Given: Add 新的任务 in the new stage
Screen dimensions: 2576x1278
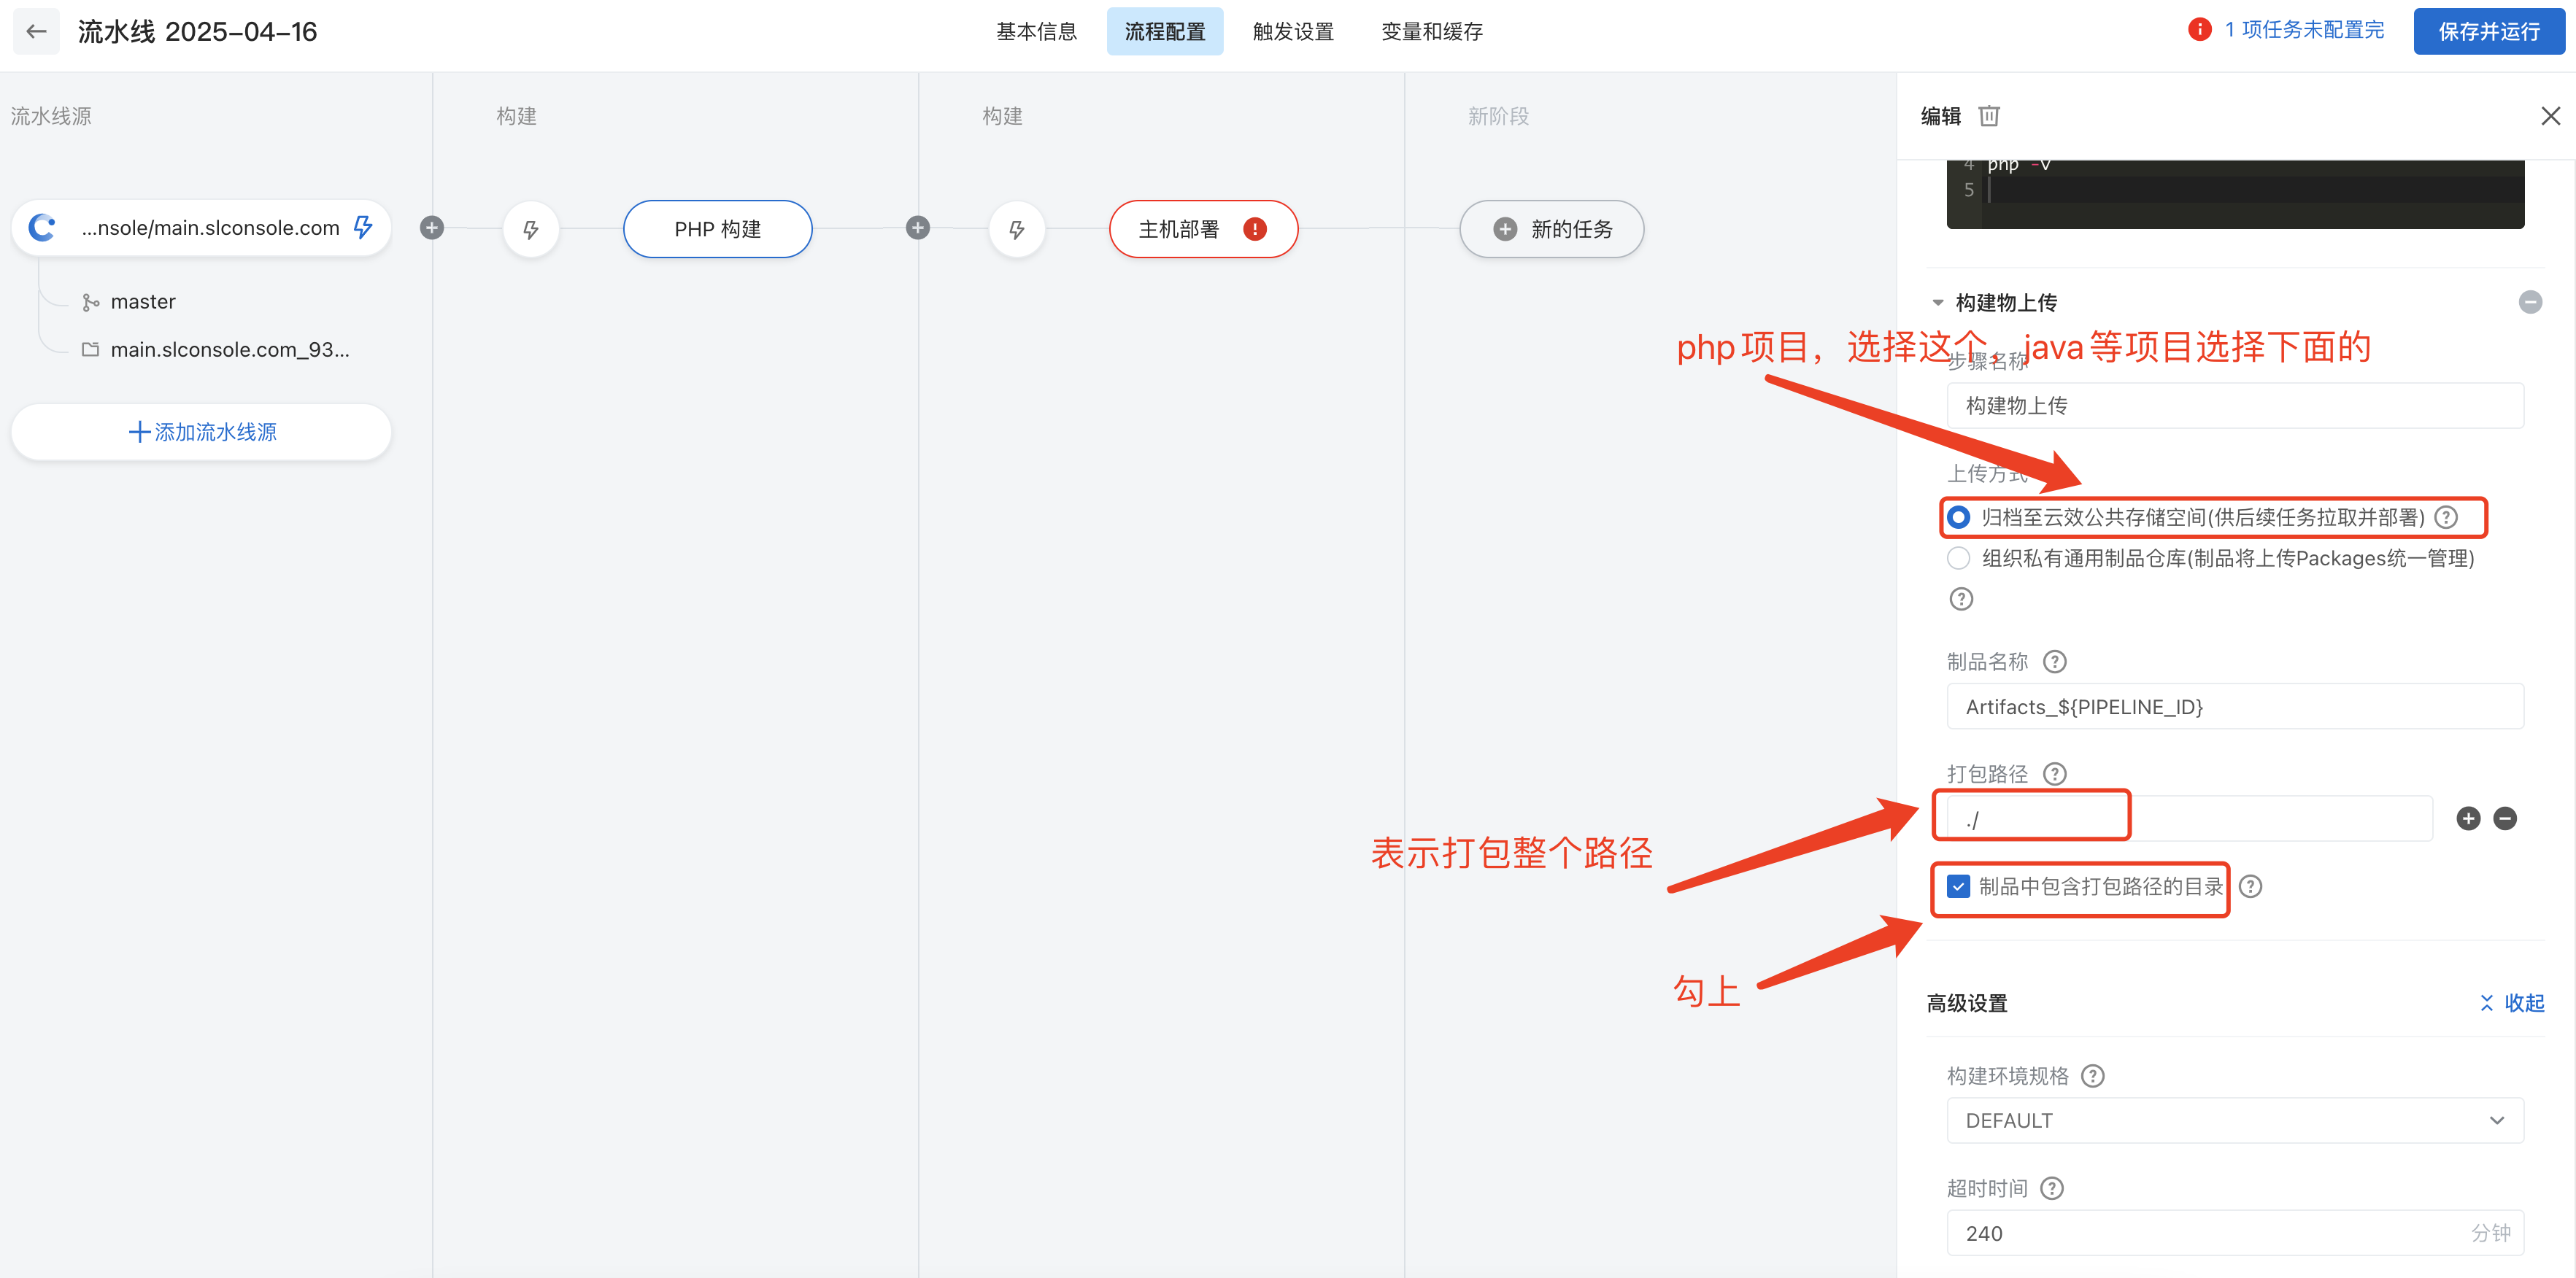Looking at the screenshot, I should [1551, 229].
